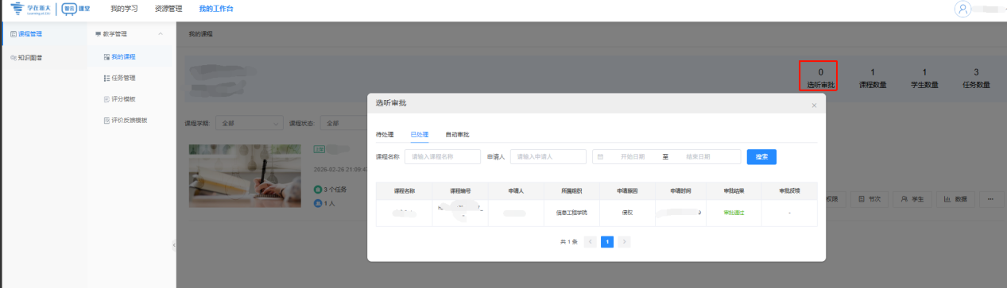Click the 我的课程 breadcrumb title

pyautogui.click(x=200, y=34)
